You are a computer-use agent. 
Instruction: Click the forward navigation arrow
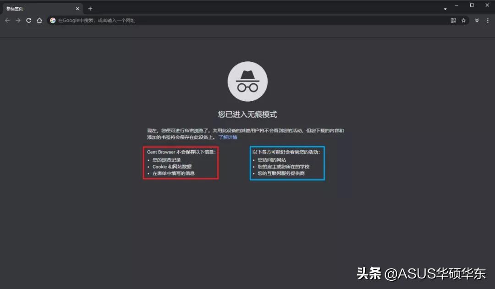pyautogui.click(x=18, y=21)
